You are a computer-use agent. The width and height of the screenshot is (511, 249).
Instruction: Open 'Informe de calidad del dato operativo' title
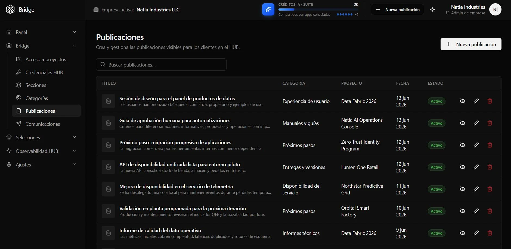click(160, 230)
